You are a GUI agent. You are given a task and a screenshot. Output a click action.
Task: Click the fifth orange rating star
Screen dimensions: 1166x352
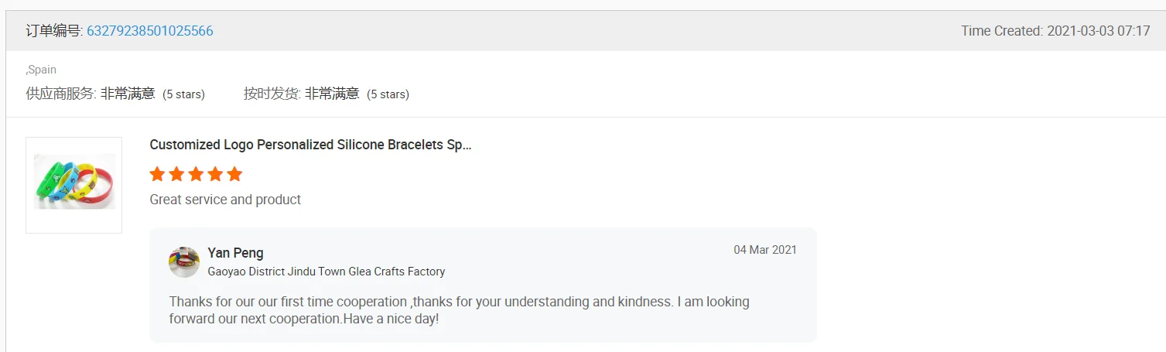tap(235, 174)
